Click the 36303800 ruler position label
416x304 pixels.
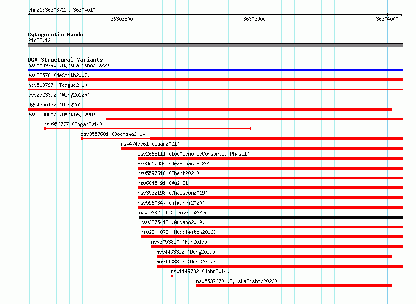(x=122, y=19)
